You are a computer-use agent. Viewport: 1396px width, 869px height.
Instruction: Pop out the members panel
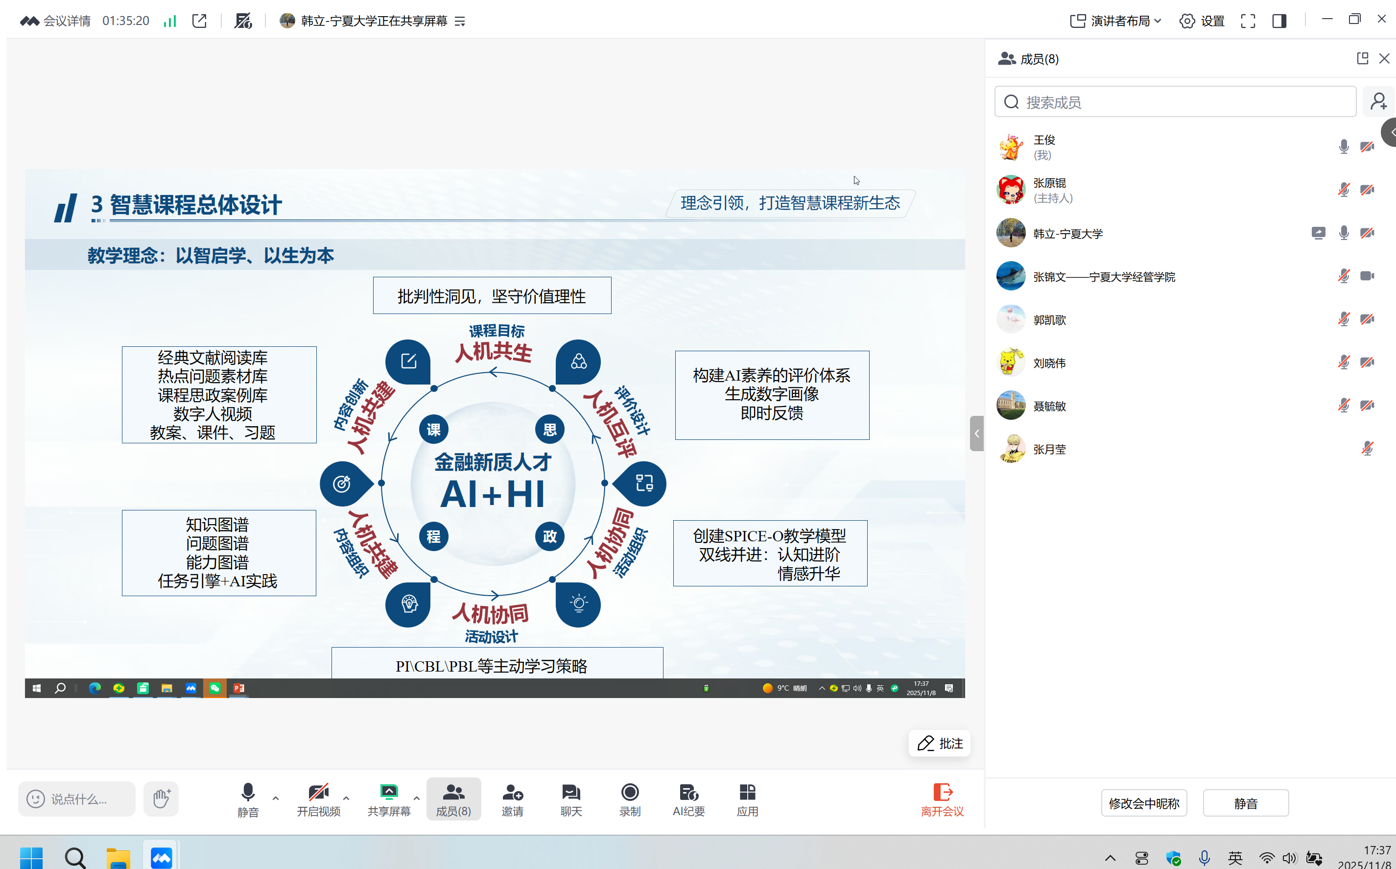click(x=1362, y=59)
